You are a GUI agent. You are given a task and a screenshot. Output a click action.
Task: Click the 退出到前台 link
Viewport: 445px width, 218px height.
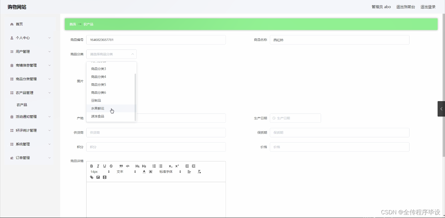point(406,6)
